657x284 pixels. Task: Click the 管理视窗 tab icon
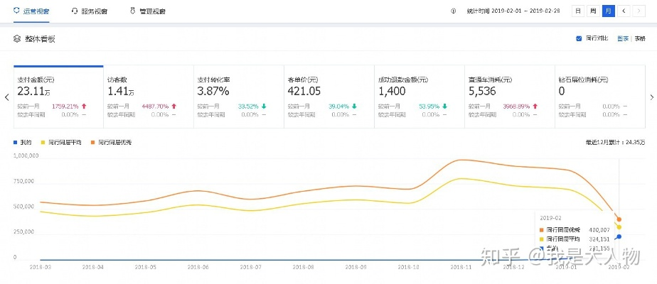tap(132, 11)
